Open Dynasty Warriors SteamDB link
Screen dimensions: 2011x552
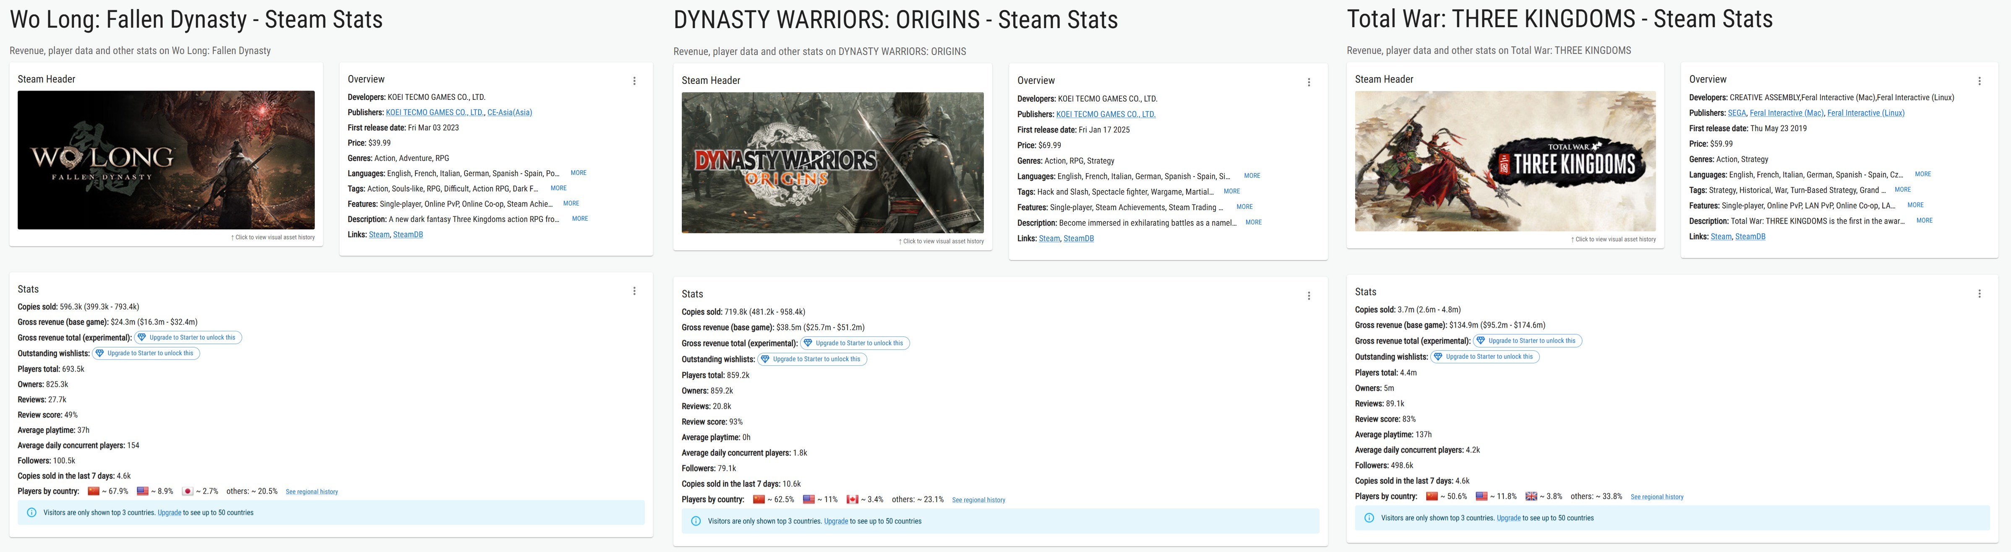1078,238
